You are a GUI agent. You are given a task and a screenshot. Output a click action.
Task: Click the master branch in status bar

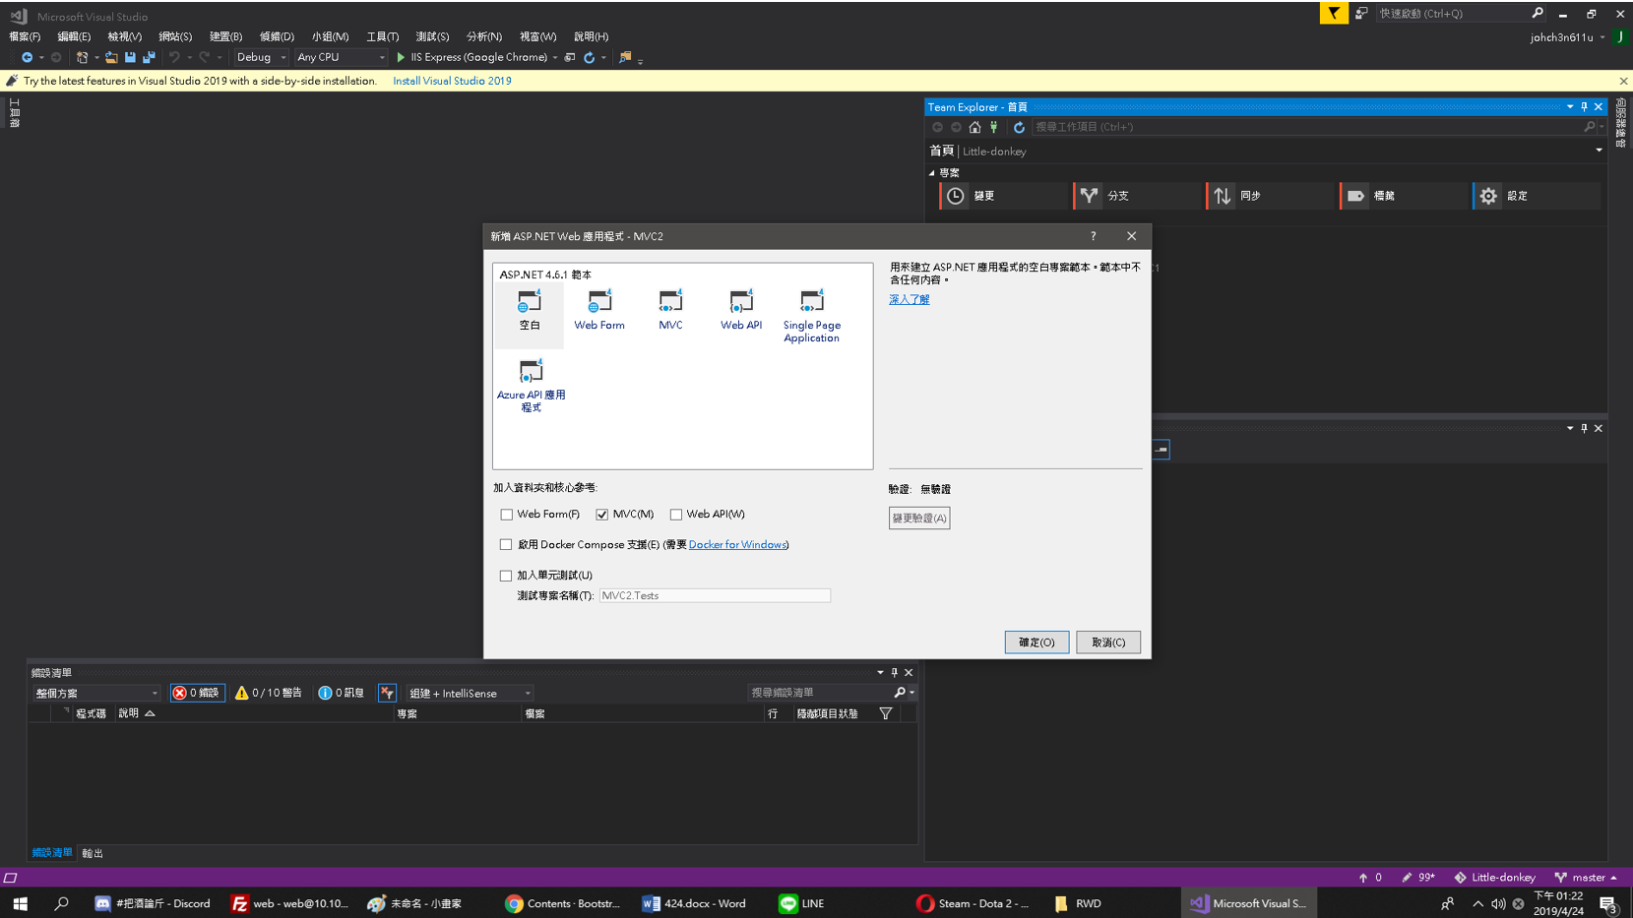tap(1585, 877)
